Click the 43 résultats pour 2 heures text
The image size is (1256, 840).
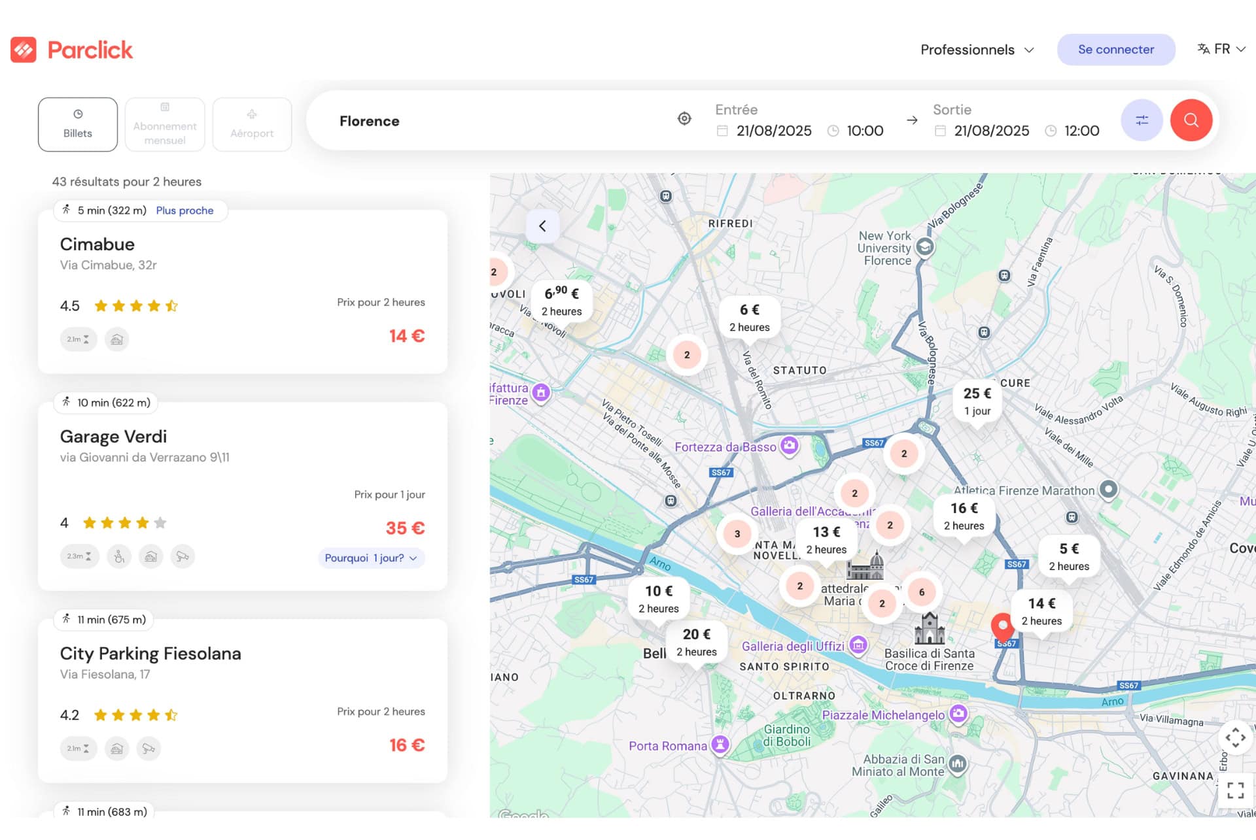point(127,182)
